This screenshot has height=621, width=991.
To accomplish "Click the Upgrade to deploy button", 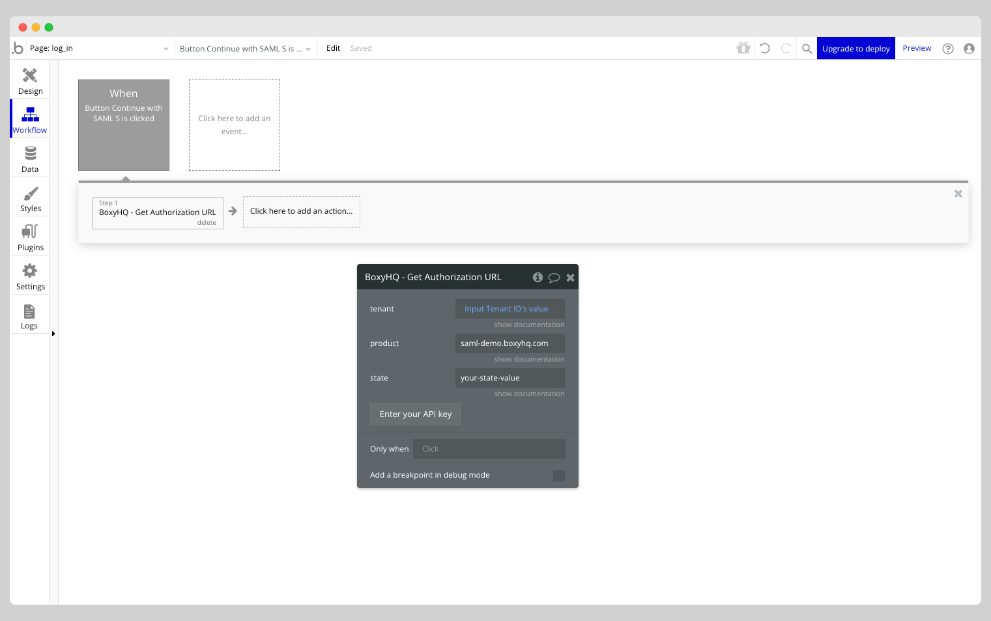I will click(x=855, y=48).
